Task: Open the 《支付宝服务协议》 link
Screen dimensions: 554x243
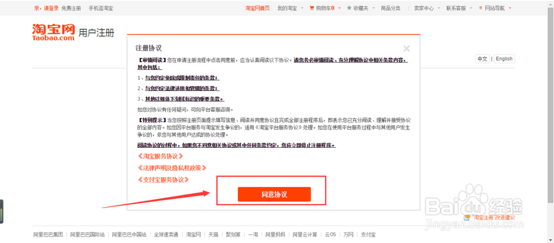Action: tap(163, 179)
